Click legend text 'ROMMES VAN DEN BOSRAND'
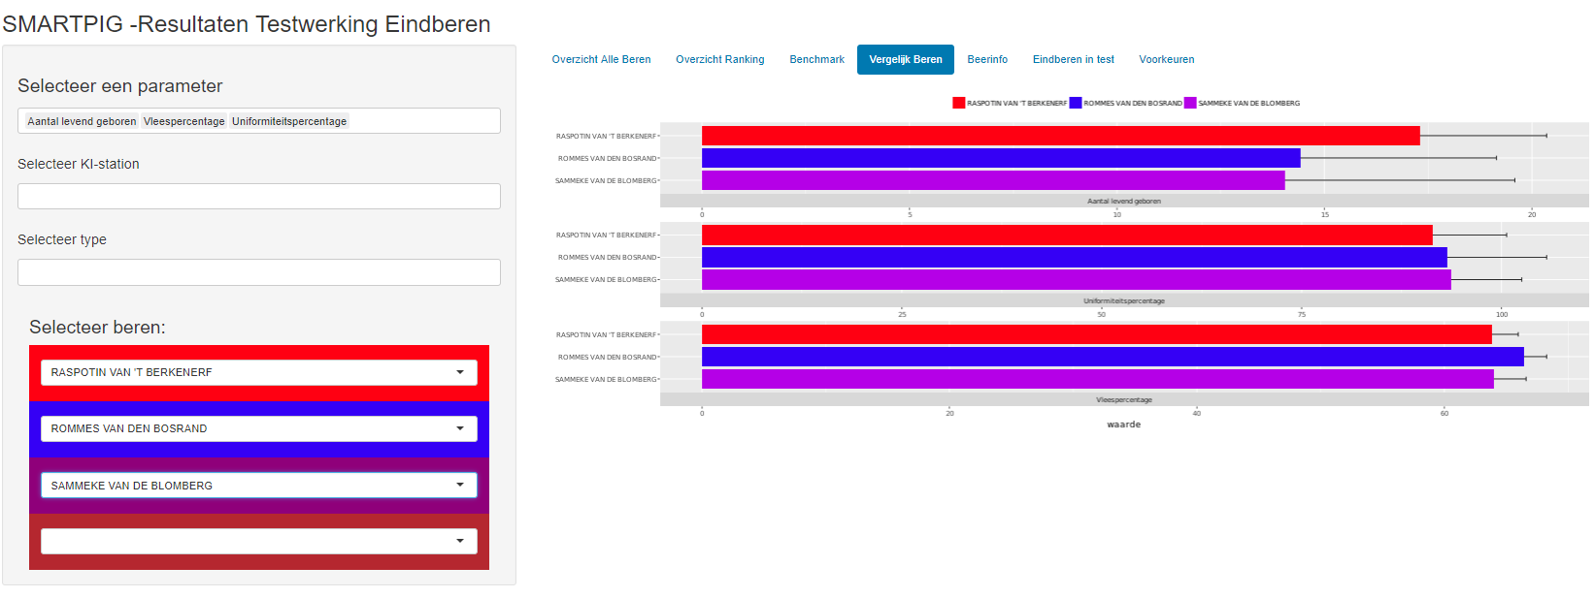Viewport: 1595px width, 598px height. click(x=1133, y=103)
